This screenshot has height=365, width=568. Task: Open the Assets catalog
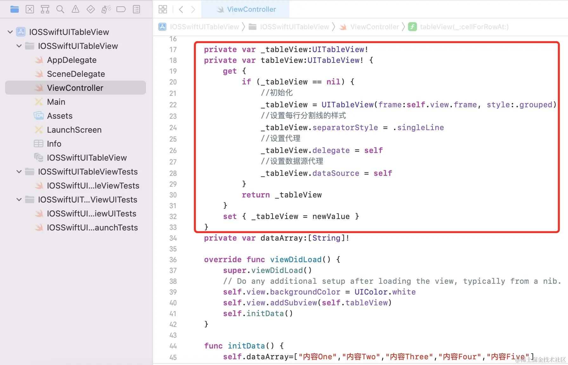76,116
